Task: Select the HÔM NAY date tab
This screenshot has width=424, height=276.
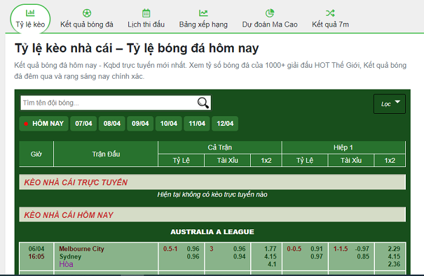Action: 44,123
